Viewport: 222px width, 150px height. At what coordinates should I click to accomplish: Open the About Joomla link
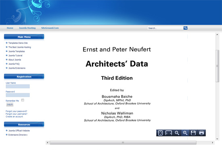[15, 60]
